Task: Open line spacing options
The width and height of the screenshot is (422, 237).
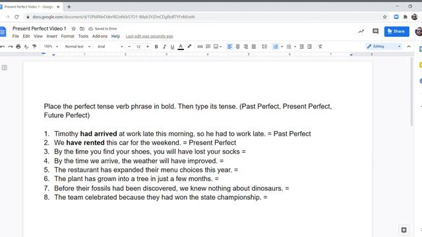Action: 264,47
